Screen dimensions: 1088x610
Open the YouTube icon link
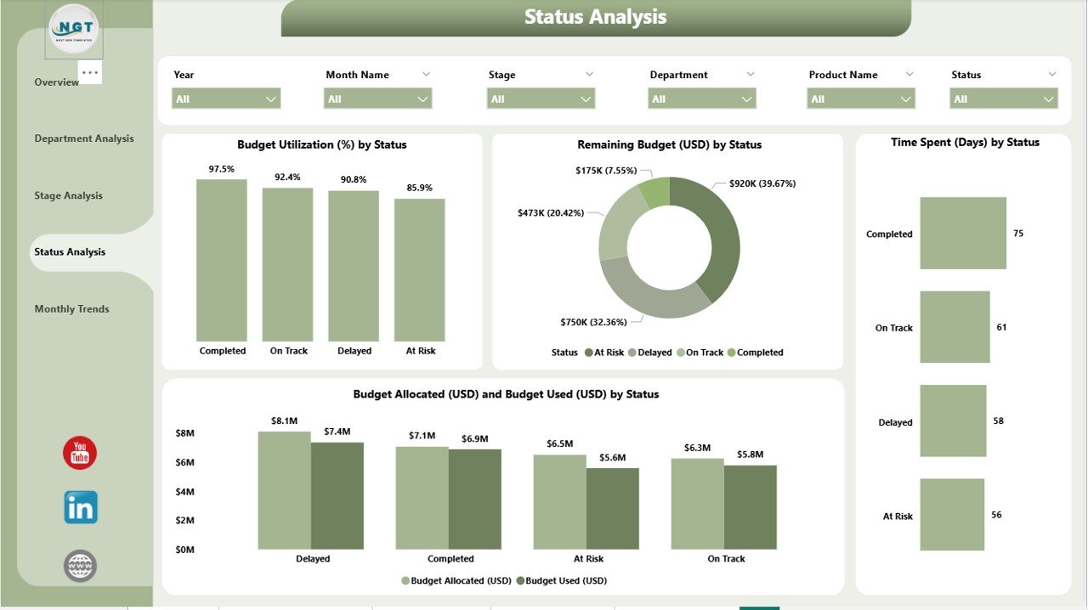point(80,452)
